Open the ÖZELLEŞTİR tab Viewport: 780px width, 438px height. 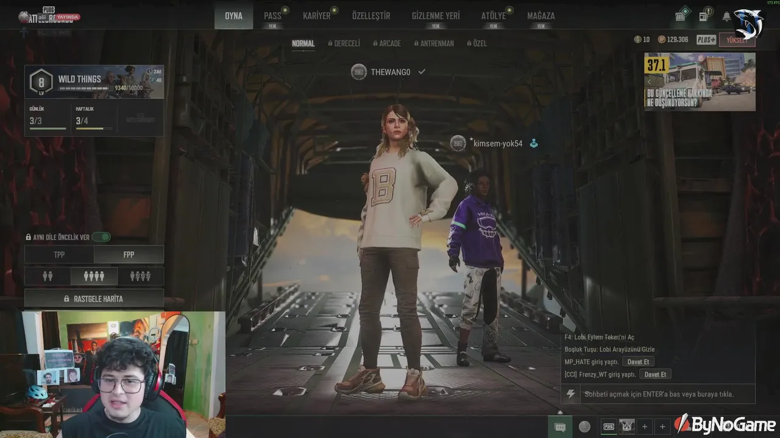coord(371,16)
